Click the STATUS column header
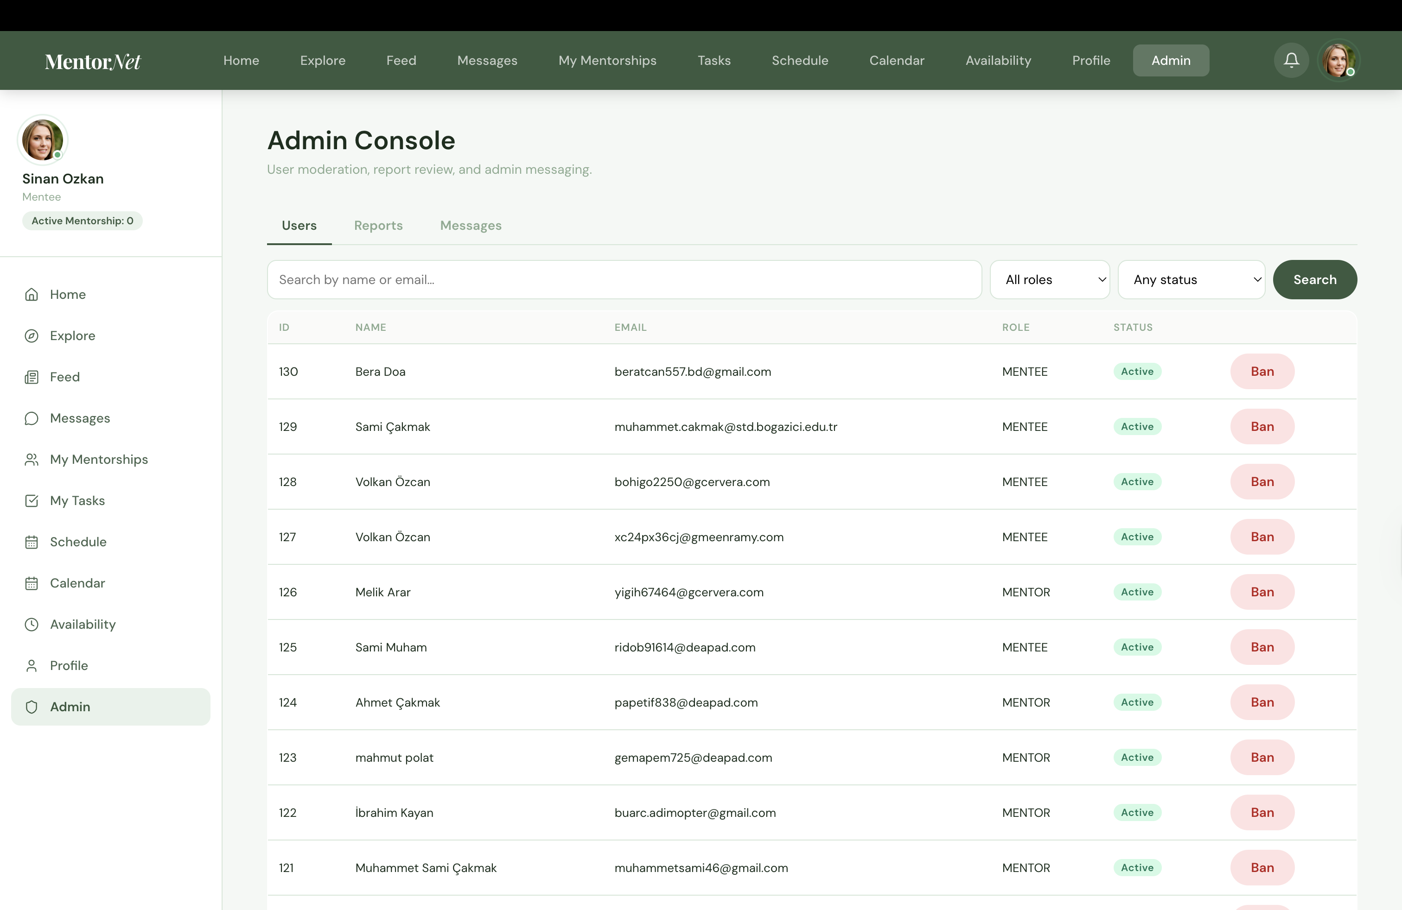Viewport: 1402px width, 910px height. [x=1133, y=327]
